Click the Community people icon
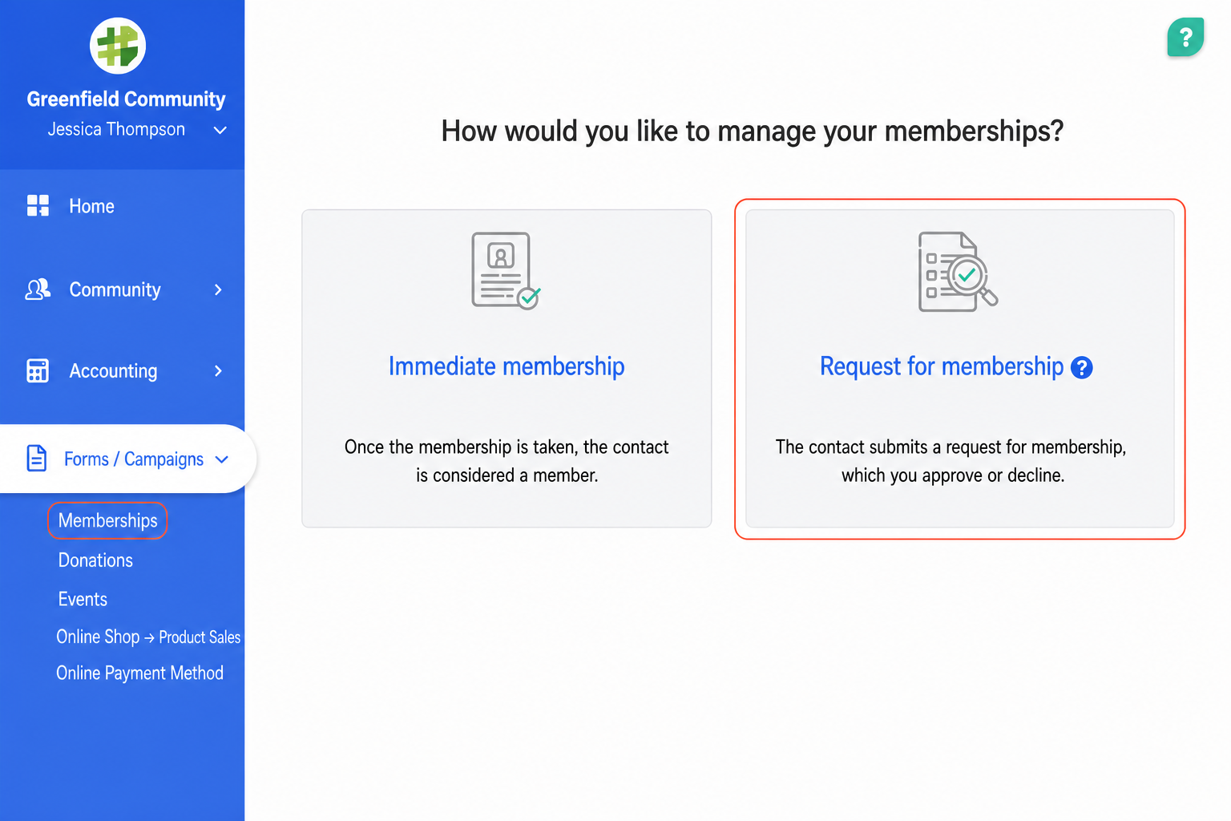This screenshot has width=1231, height=821. point(38,289)
